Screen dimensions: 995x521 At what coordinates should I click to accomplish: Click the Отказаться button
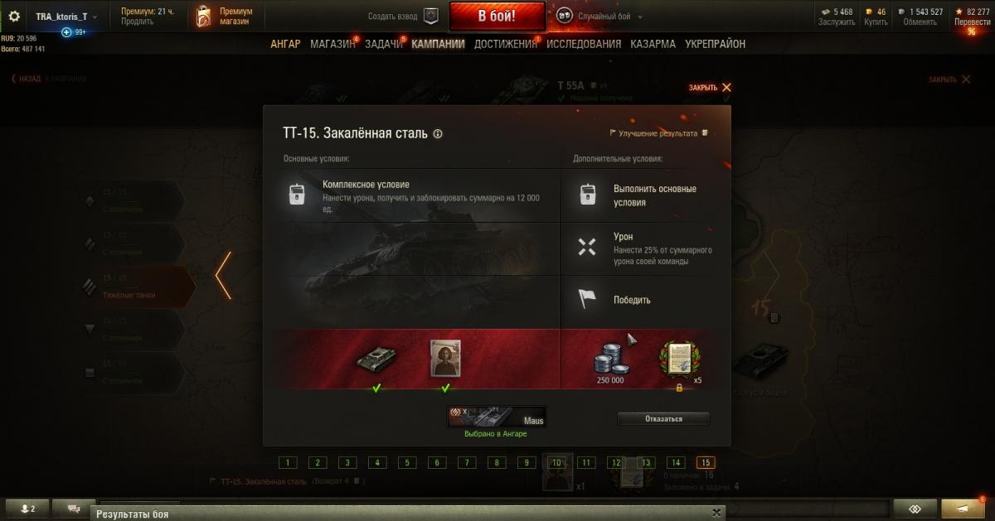point(663,419)
